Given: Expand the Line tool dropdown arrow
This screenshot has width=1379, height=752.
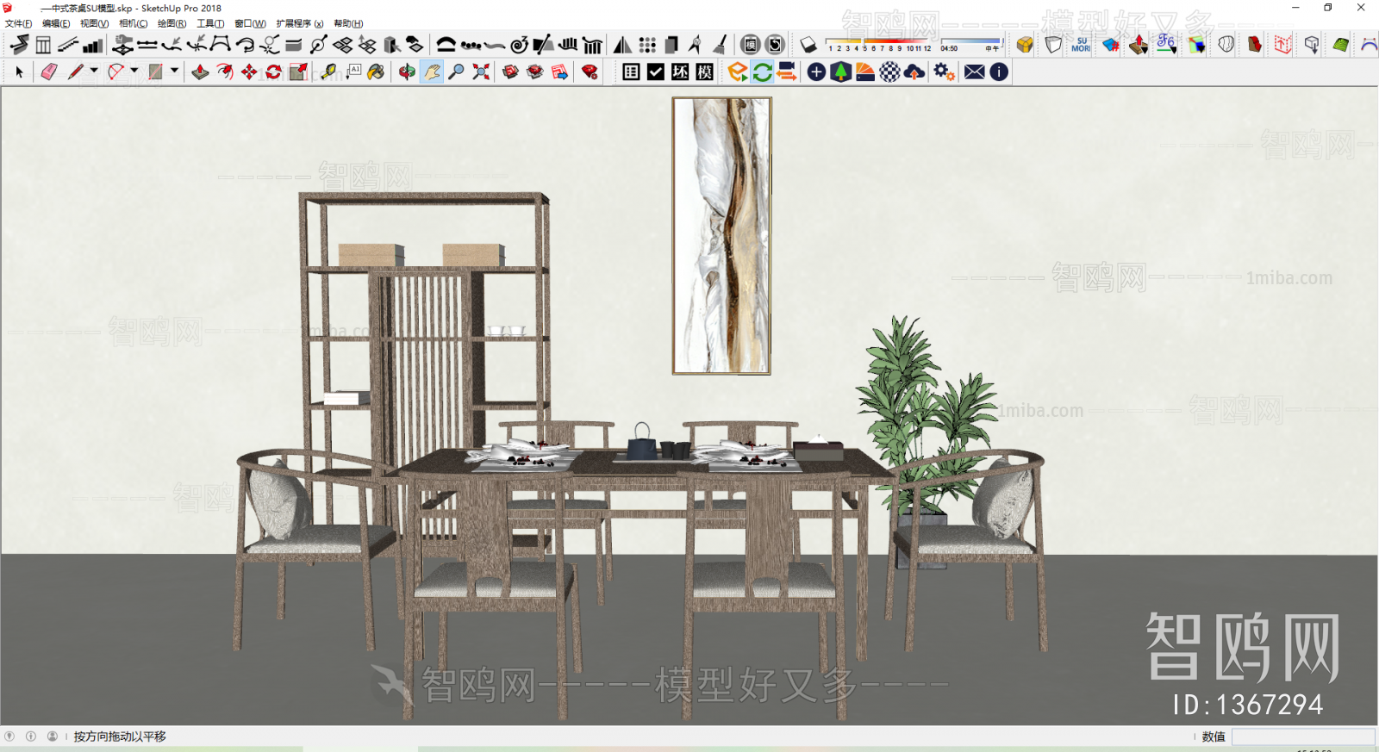Looking at the screenshot, I should 94,71.
